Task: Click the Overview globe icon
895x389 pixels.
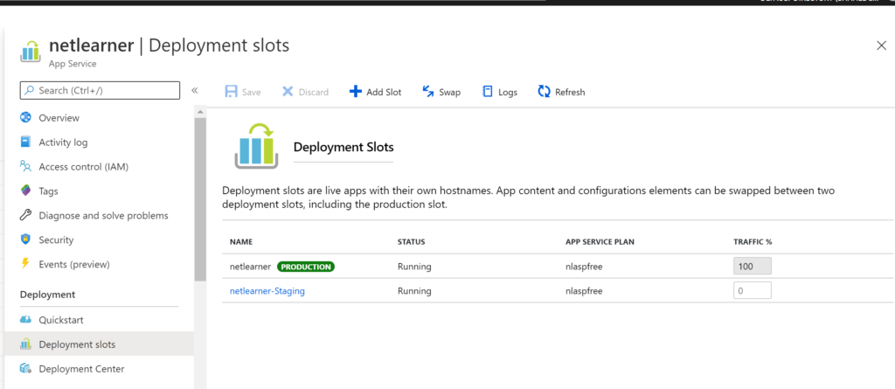Action: click(25, 118)
